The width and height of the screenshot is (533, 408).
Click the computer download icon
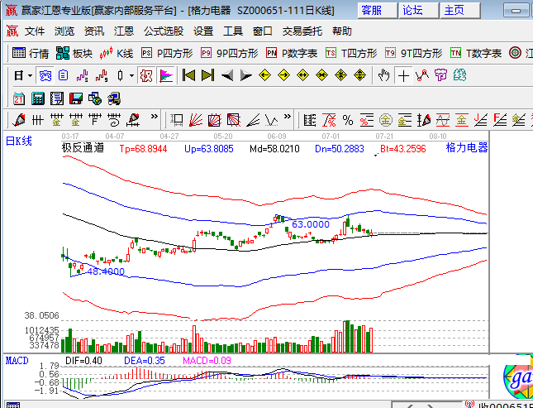[114, 98]
